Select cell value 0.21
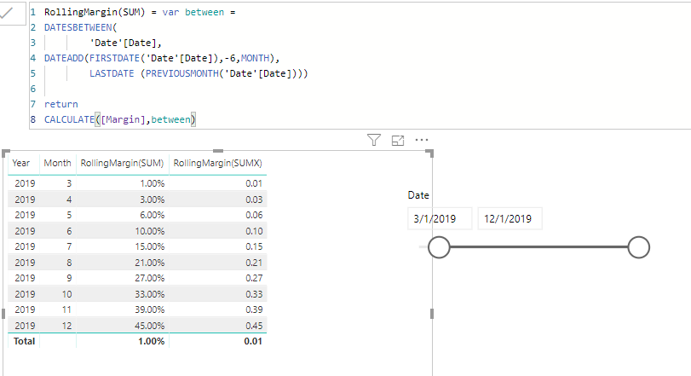This screenshot has height=376, width=691. click(254, 263)
